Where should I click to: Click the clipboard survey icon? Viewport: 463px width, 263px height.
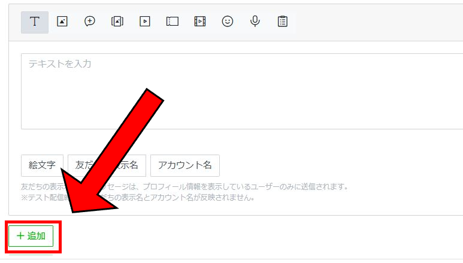click(283, 22)
